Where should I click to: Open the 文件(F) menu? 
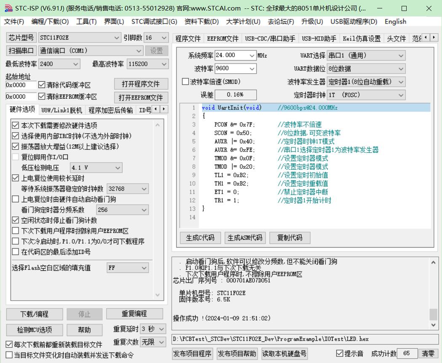(14, 22)
